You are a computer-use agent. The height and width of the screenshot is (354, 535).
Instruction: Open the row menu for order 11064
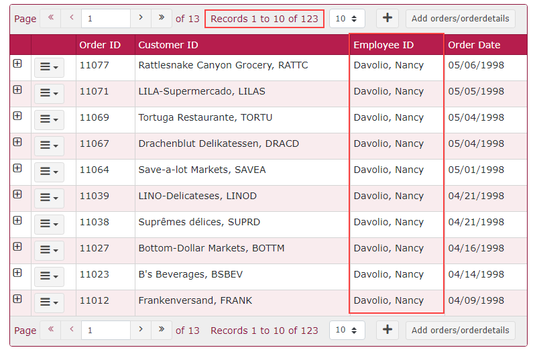pyautogui.click(x=49, y=172)
